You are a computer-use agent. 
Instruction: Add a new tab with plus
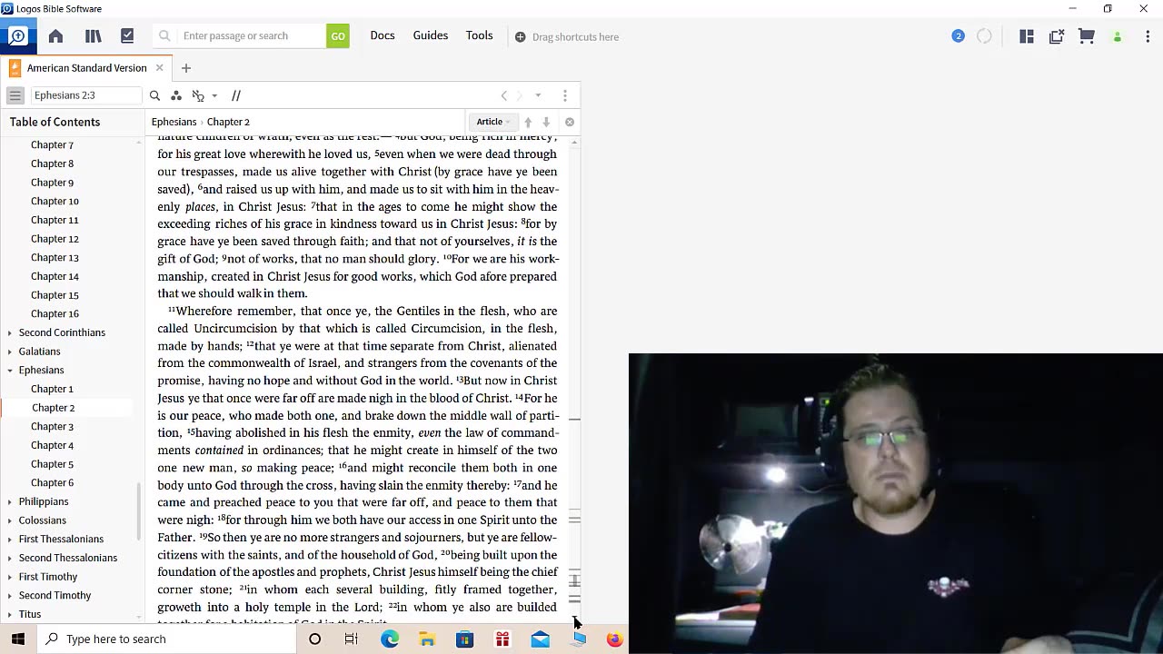tap(185, 68)
